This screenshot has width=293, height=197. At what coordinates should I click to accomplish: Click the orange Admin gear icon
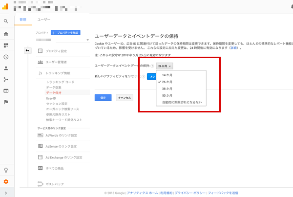click(x=6, y=182)
